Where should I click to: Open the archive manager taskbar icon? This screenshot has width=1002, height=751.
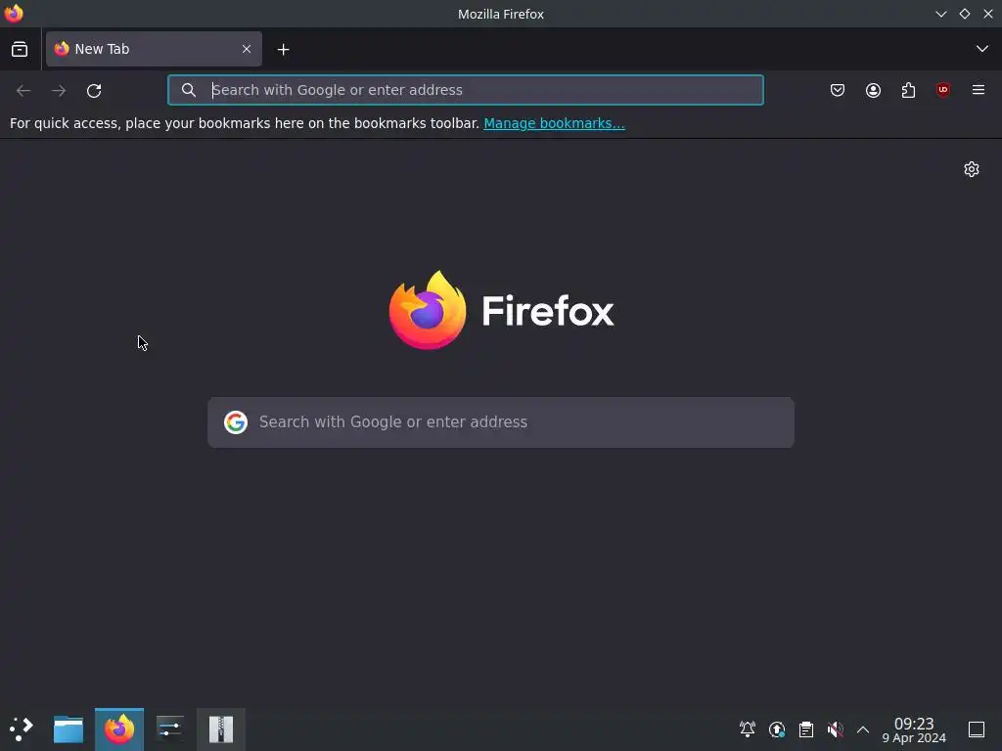pyautogui.click(x=221, y=729)
